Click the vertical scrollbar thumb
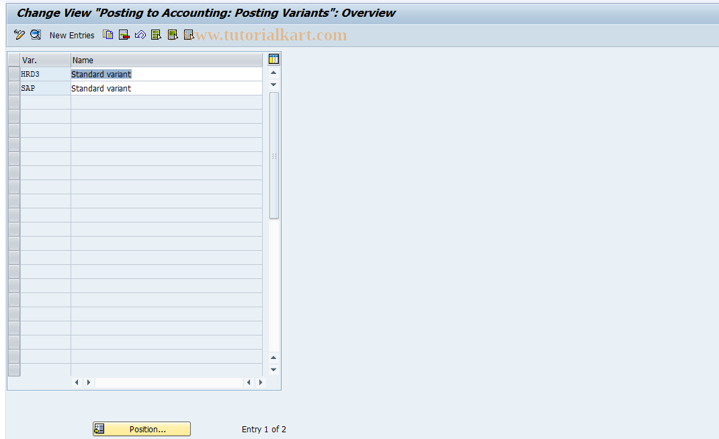The width and height of the screenshot is (719, 439). 274,155
